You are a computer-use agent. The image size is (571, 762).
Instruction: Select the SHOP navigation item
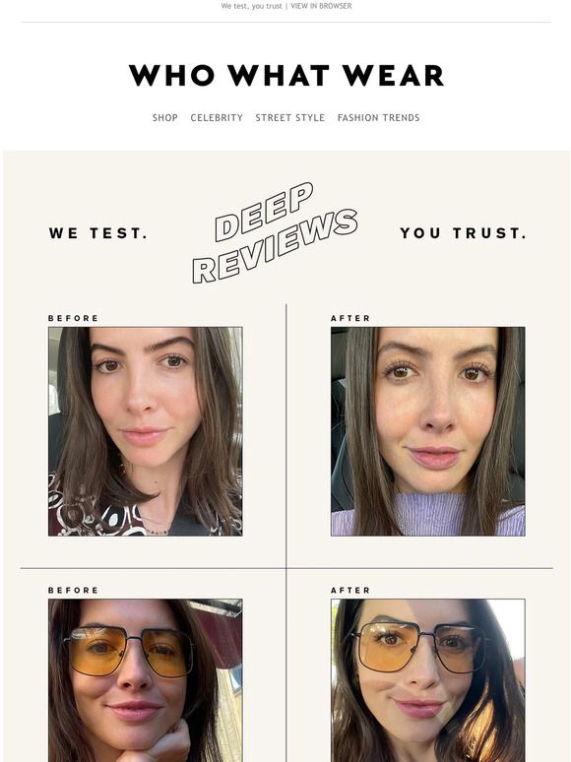point(165,117)
